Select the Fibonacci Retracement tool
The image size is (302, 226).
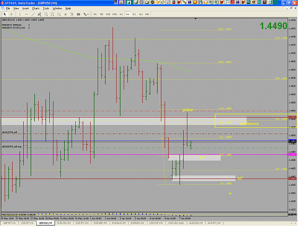(46, 14)
